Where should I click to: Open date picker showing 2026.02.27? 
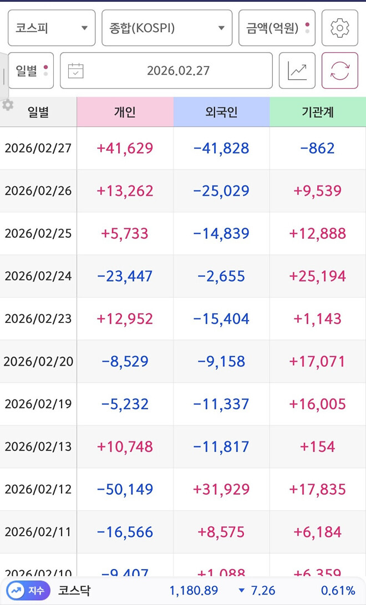[x=177, y=70]
